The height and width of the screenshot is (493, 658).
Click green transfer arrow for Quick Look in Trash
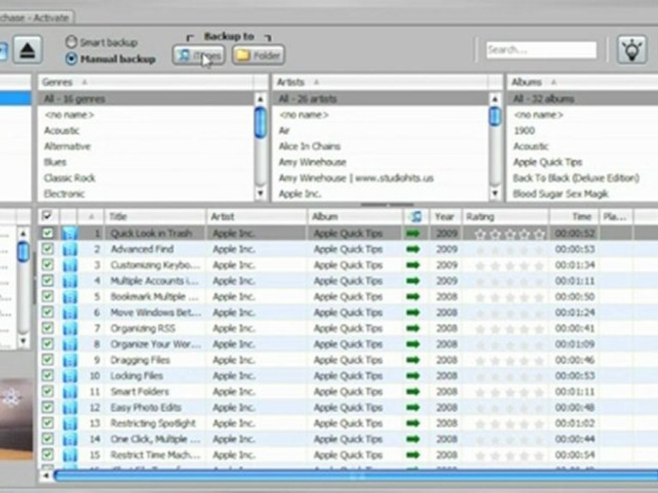pyautogui.click(x=413, y=233)
